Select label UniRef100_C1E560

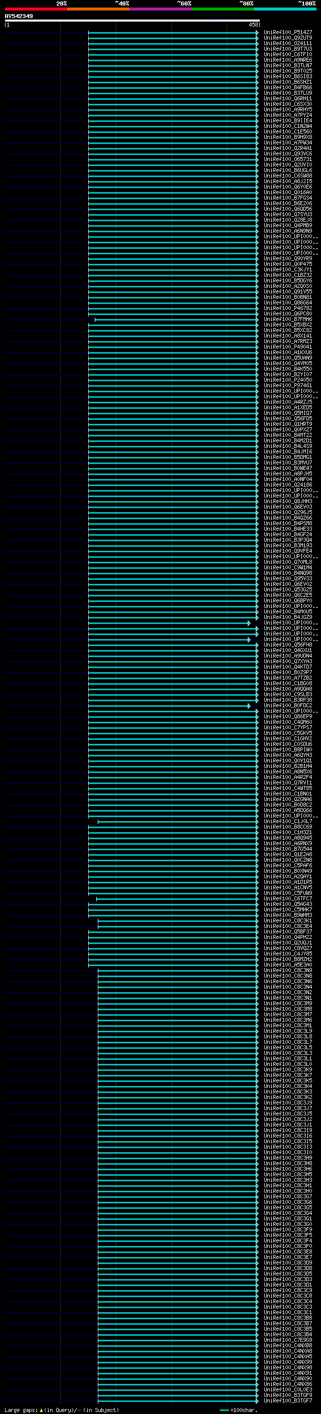[x=287, y=132]
